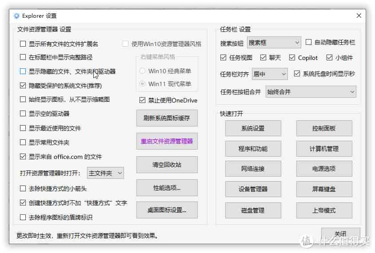375x253 pixels.
Task: Open 磁盘管理 button
Action: click(x=253, y=210)
